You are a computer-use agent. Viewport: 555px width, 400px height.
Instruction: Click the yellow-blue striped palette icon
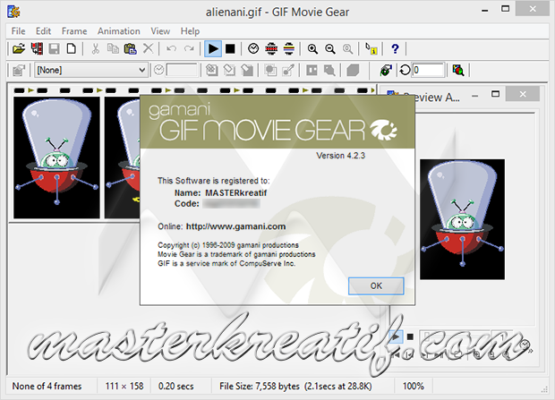tap(289, 48)
